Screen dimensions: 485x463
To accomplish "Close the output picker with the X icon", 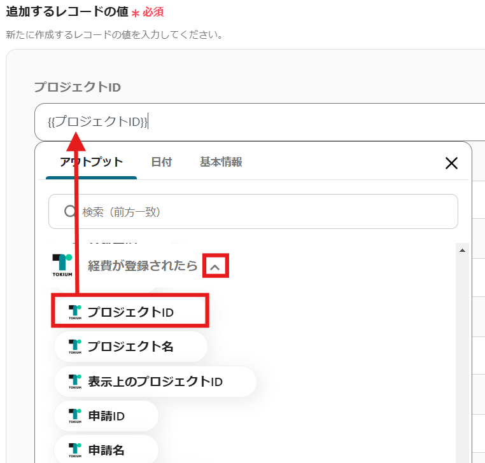I will (451, 163).
